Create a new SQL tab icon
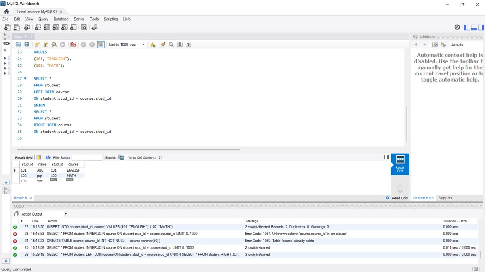The height and width of the screenshot is (272, 485). coord(7,27)
